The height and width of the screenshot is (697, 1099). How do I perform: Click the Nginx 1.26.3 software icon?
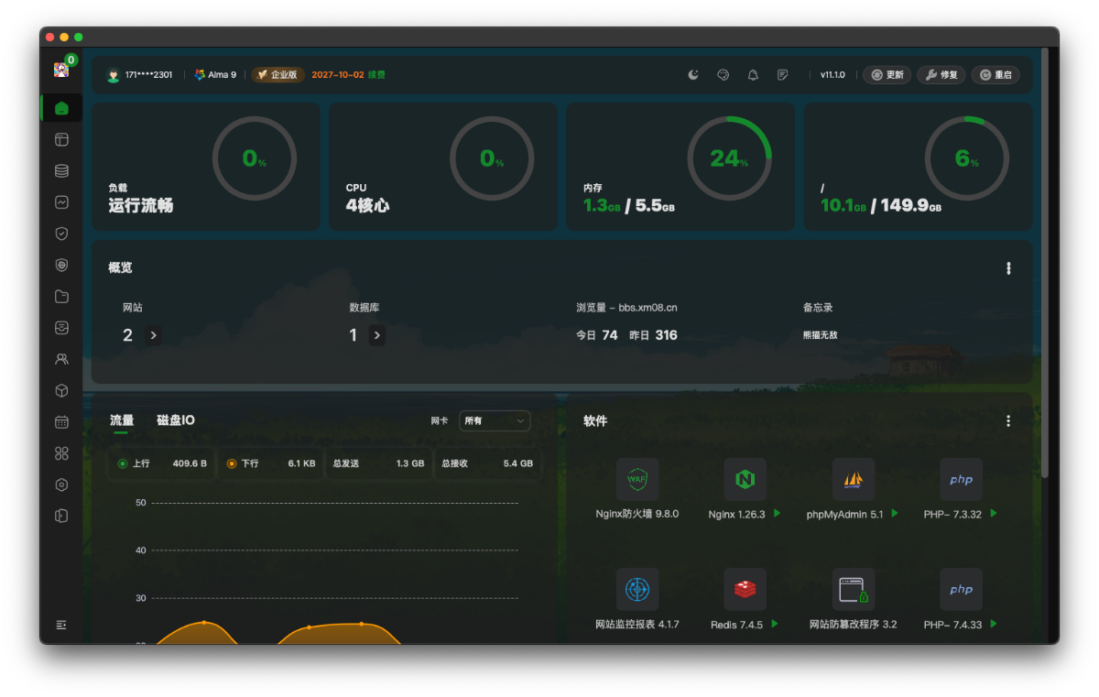pos(745,480)
